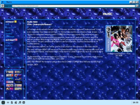Click the Netscape Now badge

10,72
